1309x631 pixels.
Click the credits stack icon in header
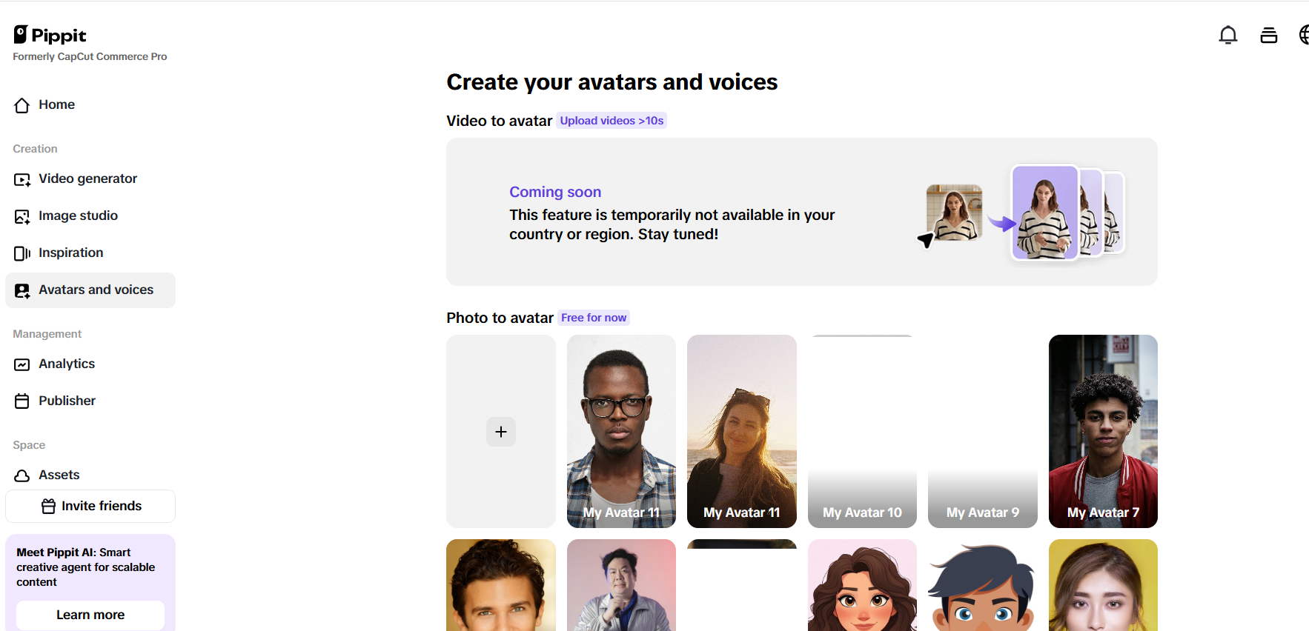(x=1268, y=35)
